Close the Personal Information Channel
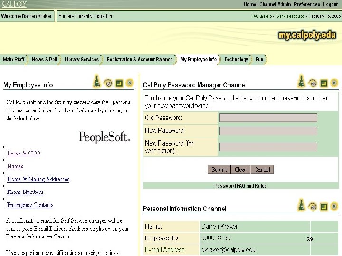The width and height of the screenshot is (342, 256). (334, 206)
